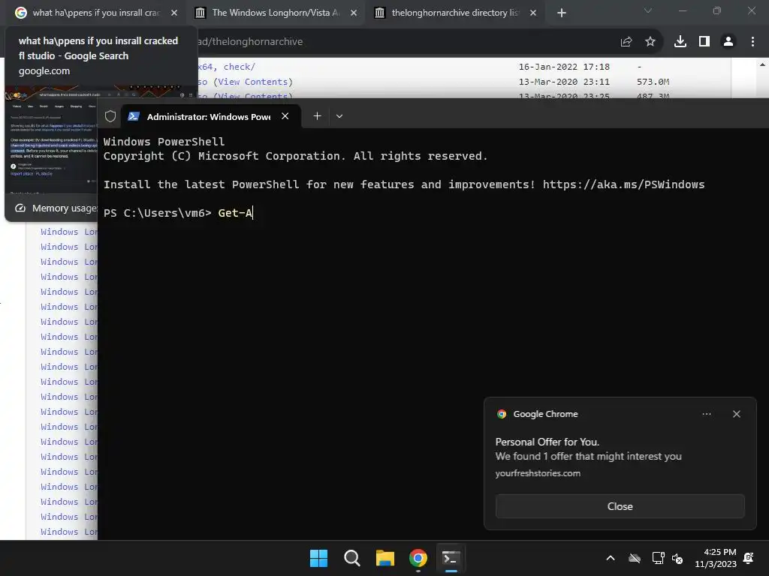Open notification options three-dot menu
The image size is (769, 576).
click(x=706, y=414)
